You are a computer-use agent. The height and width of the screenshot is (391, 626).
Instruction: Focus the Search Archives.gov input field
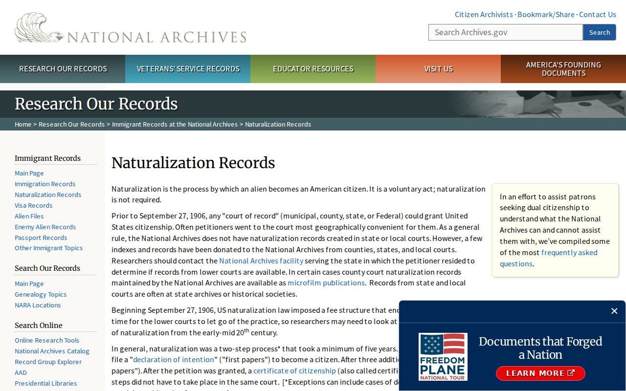click(506, 32)
